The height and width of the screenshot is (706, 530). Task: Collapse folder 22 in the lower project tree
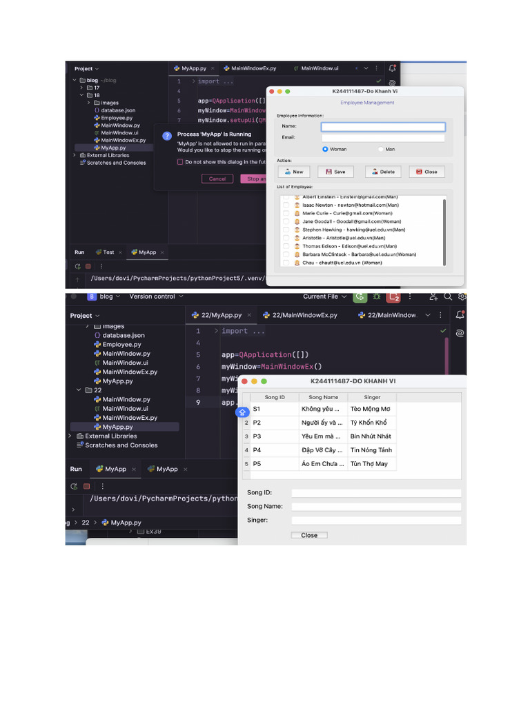tap(79, 390)
